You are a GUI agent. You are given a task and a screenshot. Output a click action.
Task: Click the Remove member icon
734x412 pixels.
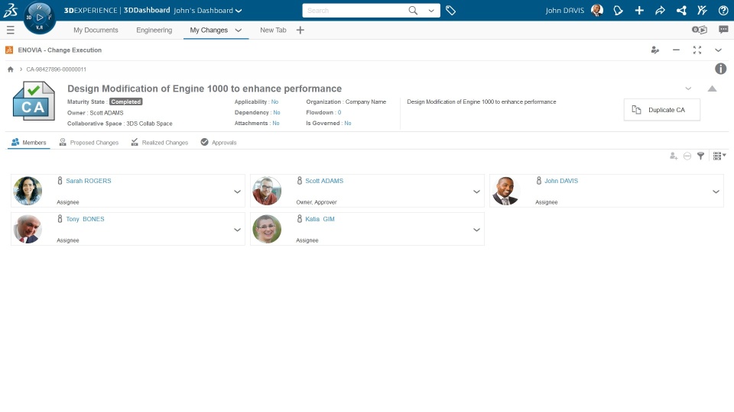687,156
